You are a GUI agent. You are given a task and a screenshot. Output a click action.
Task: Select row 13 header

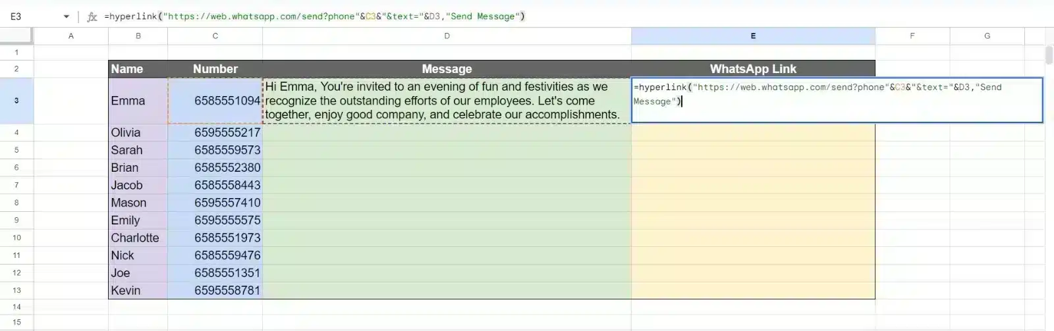[16, 290]
